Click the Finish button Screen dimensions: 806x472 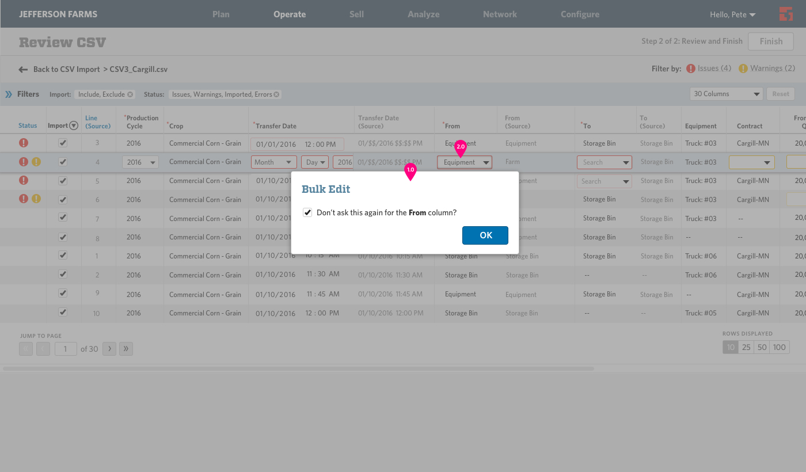click(771, 41)
